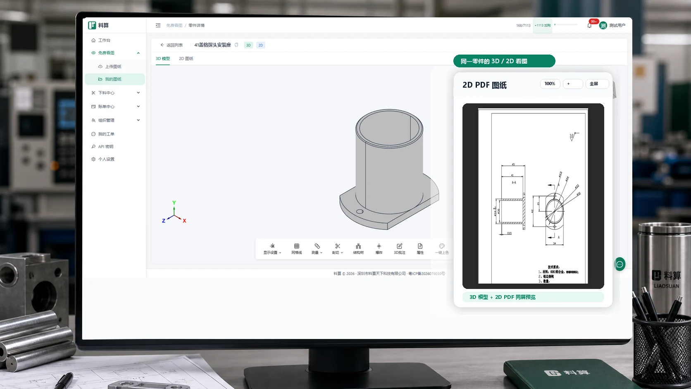This screenshot has height=389, width=691.
Task: Click the quota usage progress bar
Action: point(566,24)
